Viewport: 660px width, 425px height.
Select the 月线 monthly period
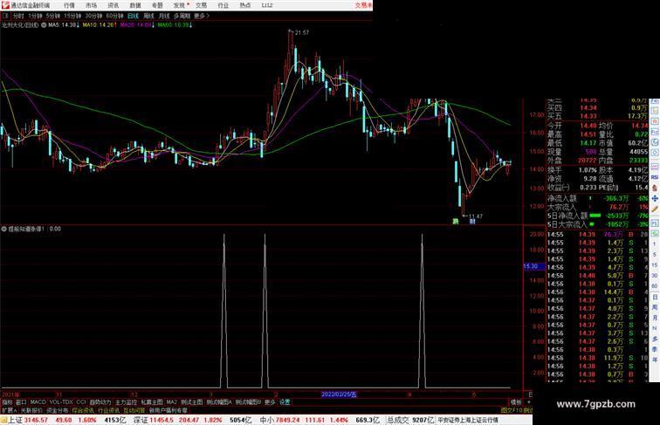164,16
